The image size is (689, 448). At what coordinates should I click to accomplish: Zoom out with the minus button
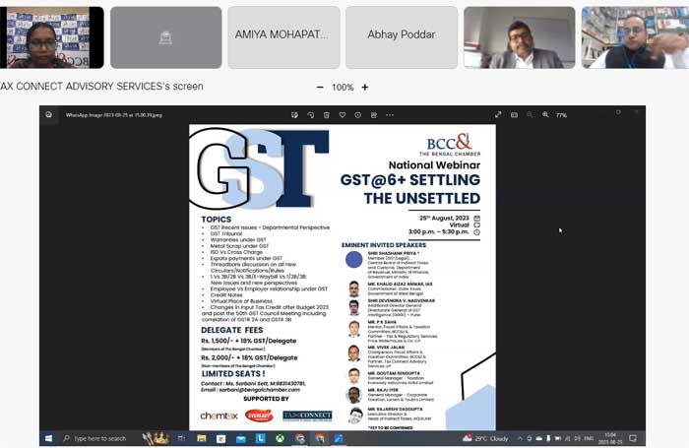tap(320, 87)
